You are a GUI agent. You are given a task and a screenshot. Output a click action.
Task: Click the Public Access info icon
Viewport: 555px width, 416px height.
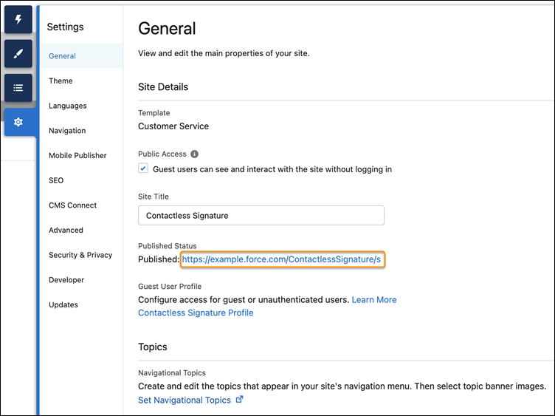click(194, 154)
